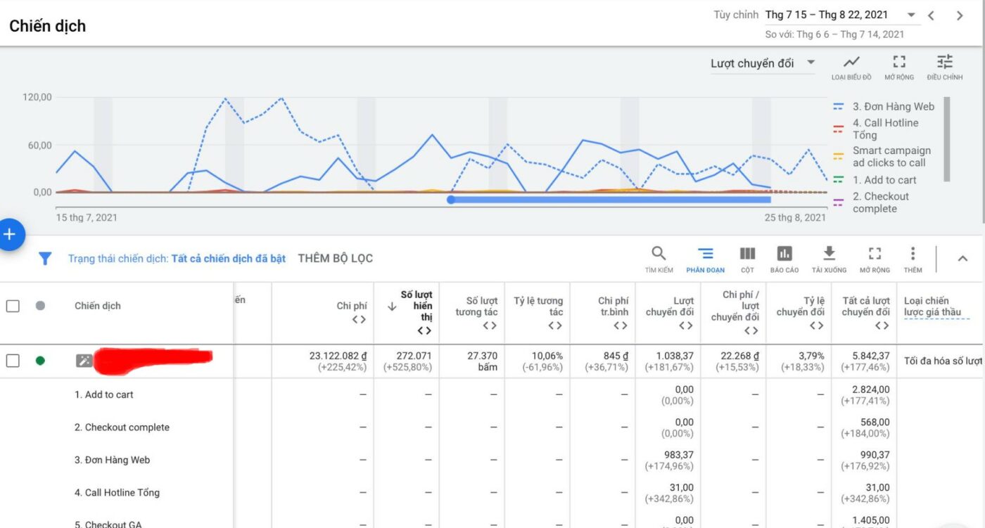985x528 pixels.
Task: Click resize arrows under Tất cả lượt chuyển đổi
Action: [x=882, y=326]
